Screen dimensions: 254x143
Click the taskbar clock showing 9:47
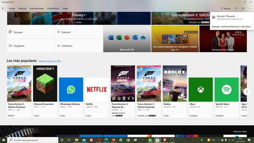coord(240,140)
